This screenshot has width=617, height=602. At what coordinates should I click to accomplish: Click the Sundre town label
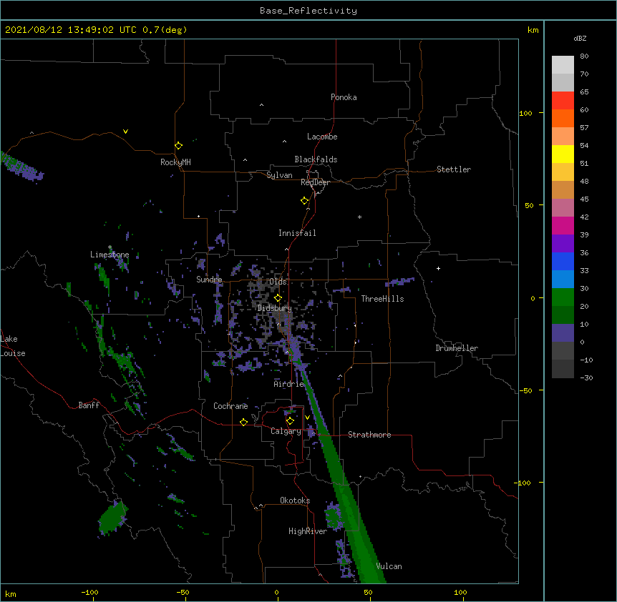coord(209,280)
